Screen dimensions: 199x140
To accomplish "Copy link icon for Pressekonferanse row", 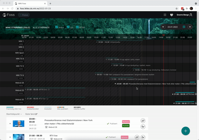I will tap(143, 121).
